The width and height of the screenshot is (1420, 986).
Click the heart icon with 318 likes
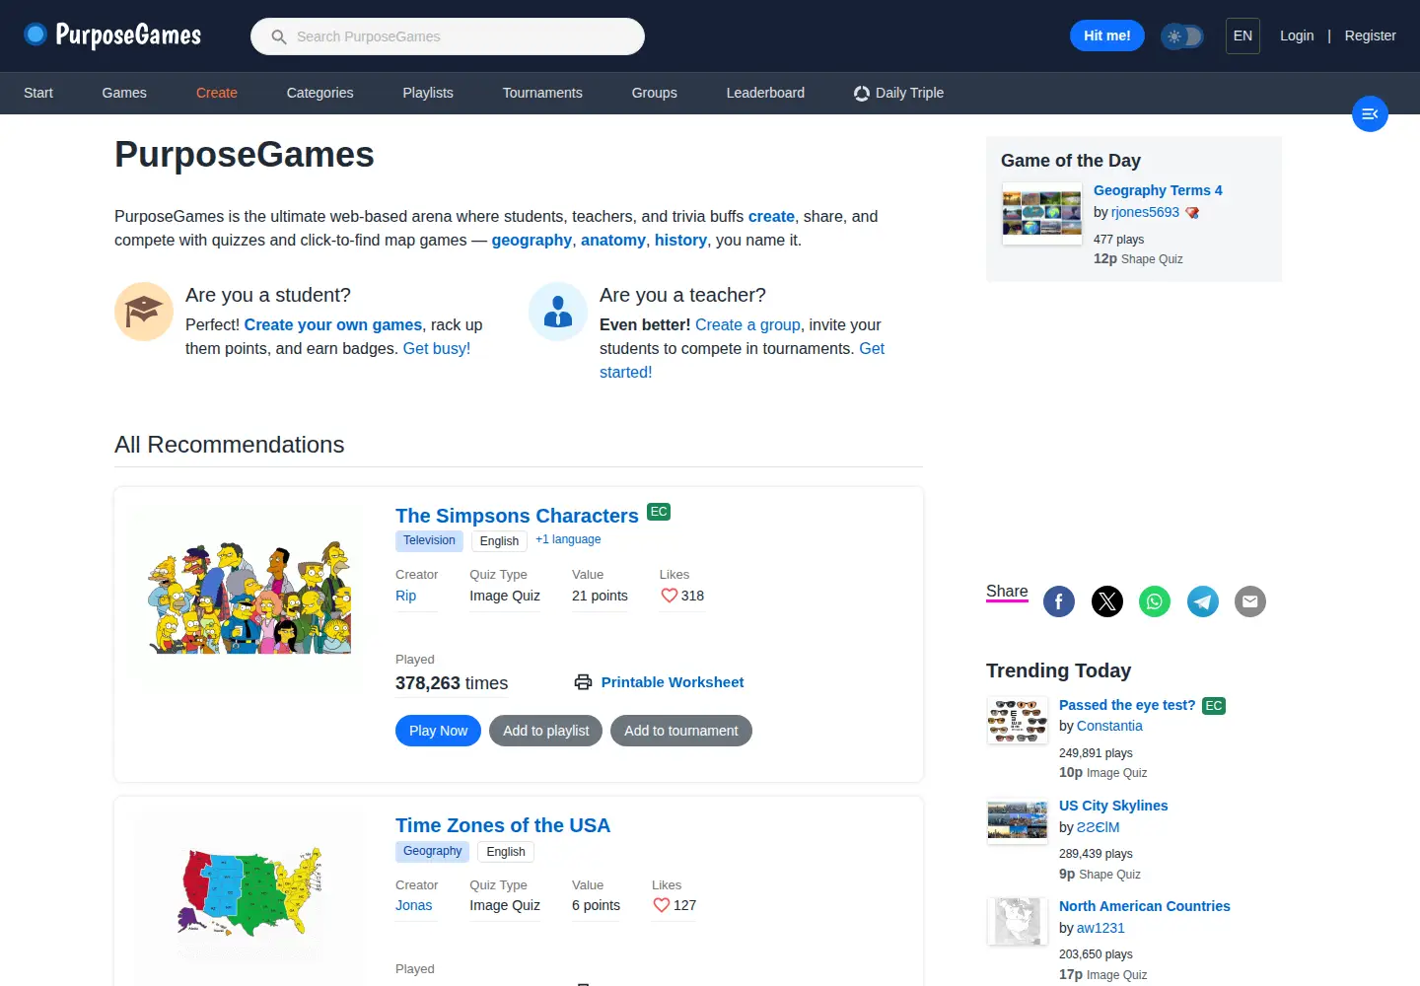pyautogui.click(x=670, y=596)
